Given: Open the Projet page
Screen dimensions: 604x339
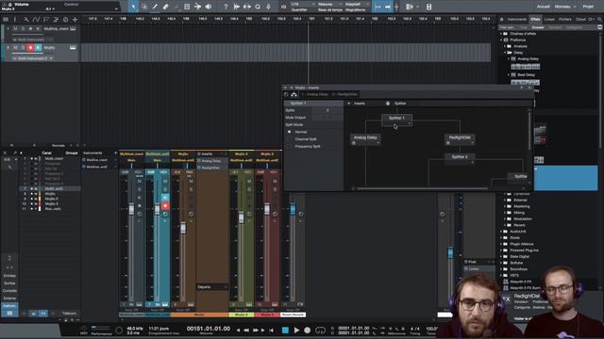Looking at the screenshot, I should pos(588,7).
